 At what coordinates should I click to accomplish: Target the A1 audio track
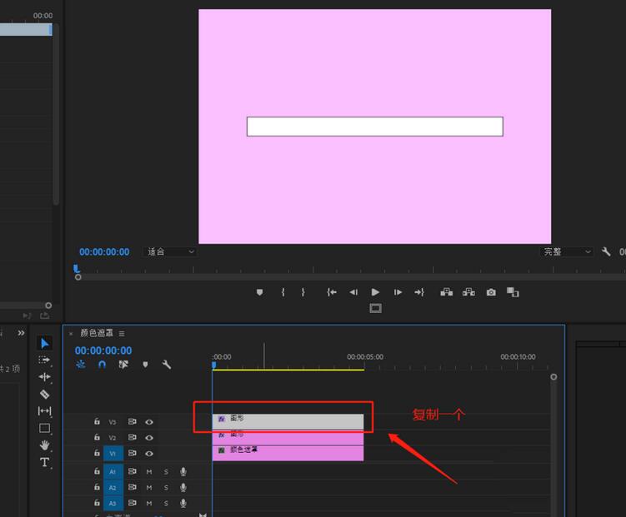pos(113,471)
